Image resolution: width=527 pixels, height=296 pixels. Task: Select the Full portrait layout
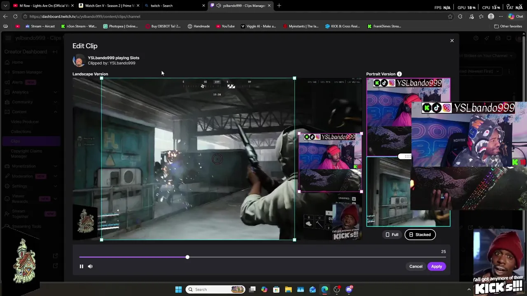[392, 235]
